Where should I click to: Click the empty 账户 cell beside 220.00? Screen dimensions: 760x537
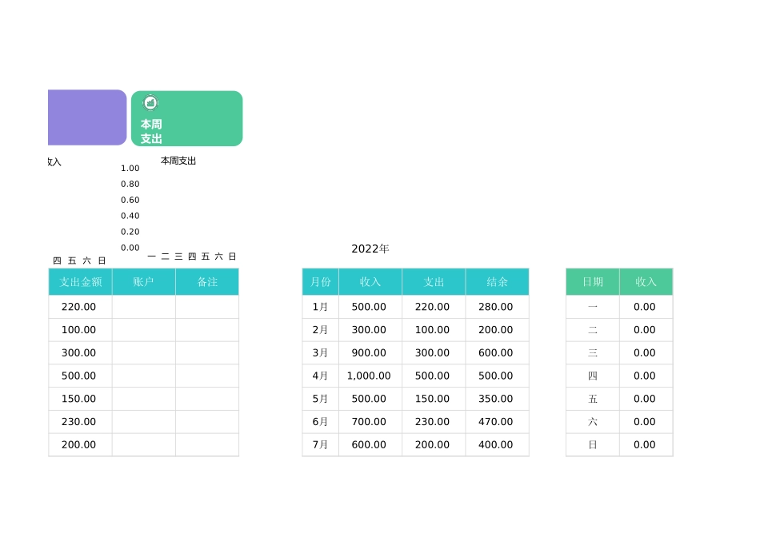(144, 307)
